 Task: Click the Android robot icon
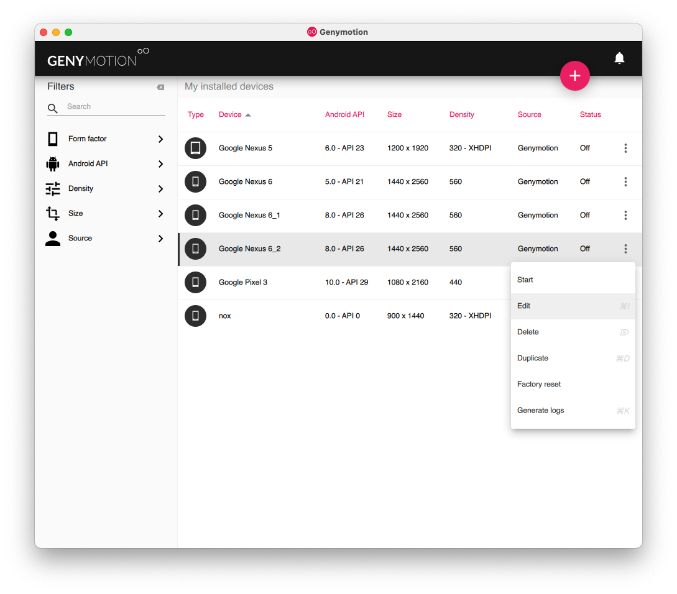click(x=53, y=164)
